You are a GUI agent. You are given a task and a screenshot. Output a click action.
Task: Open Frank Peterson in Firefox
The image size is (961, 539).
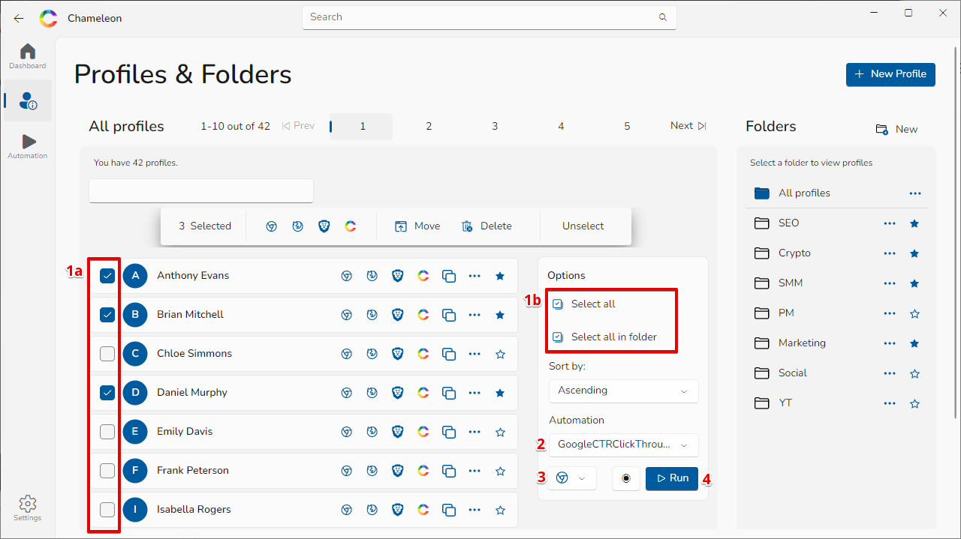click(372, 471)
